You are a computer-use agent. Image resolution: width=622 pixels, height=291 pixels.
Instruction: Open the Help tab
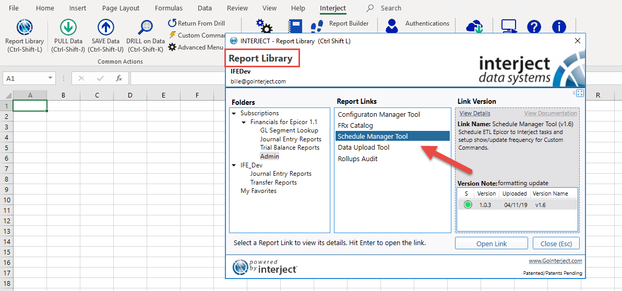[x=298, y=8]
